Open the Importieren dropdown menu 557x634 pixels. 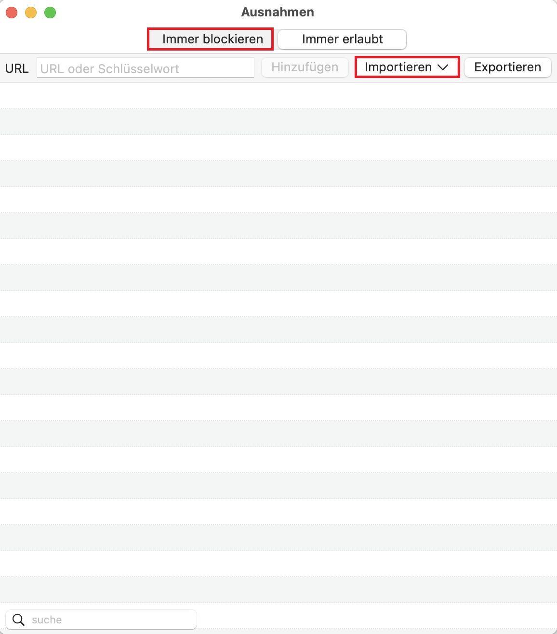(x=398, y=67)
